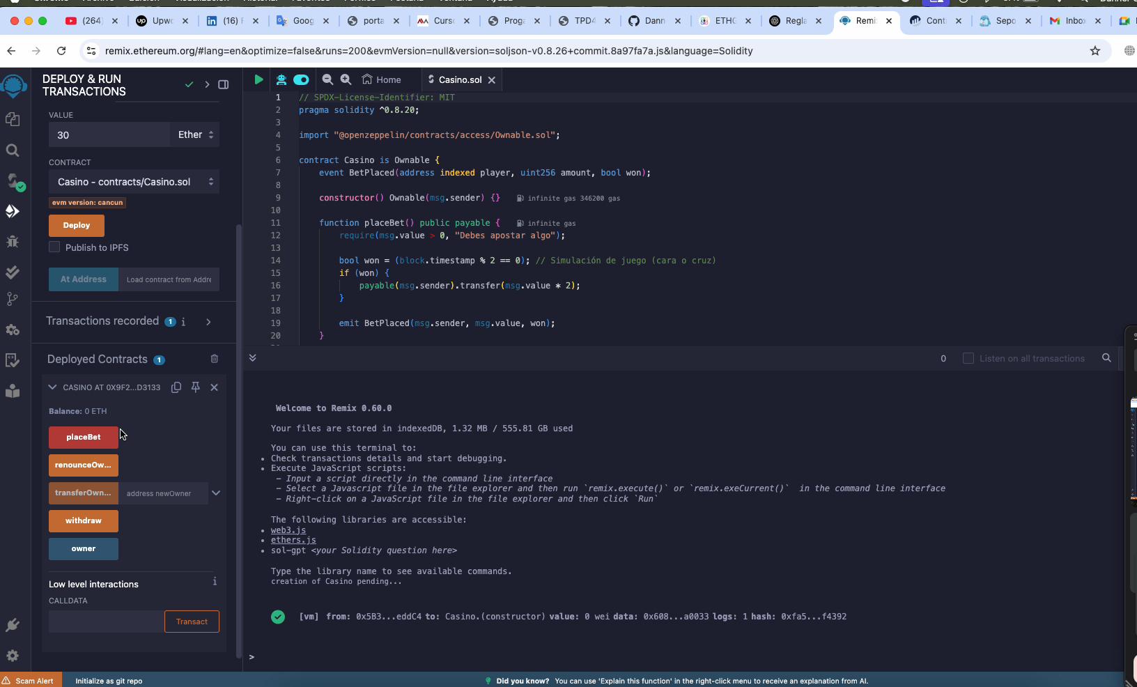The height and width of the screenshot is (687, 1137).
Task: Click the At Address button
Action: pos(84,279)
